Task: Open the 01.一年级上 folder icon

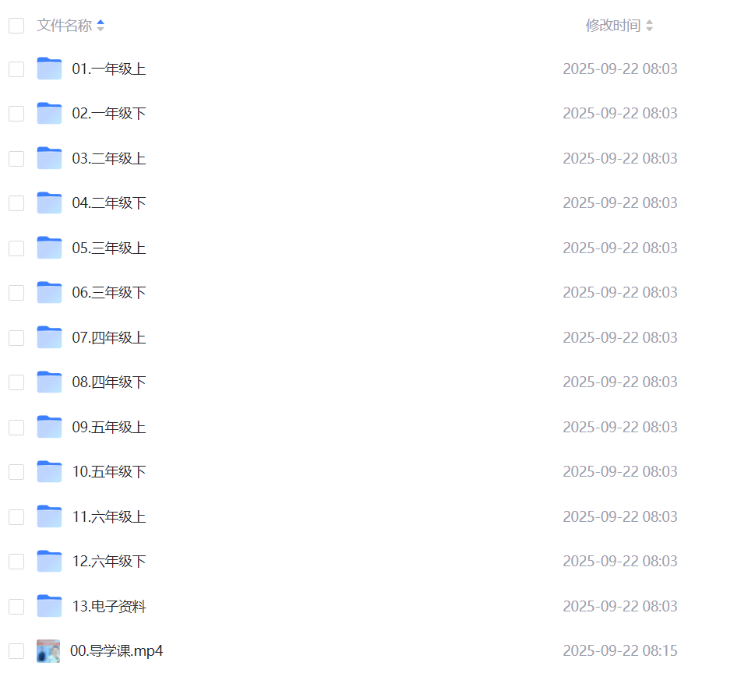Action: coord(49,69)
